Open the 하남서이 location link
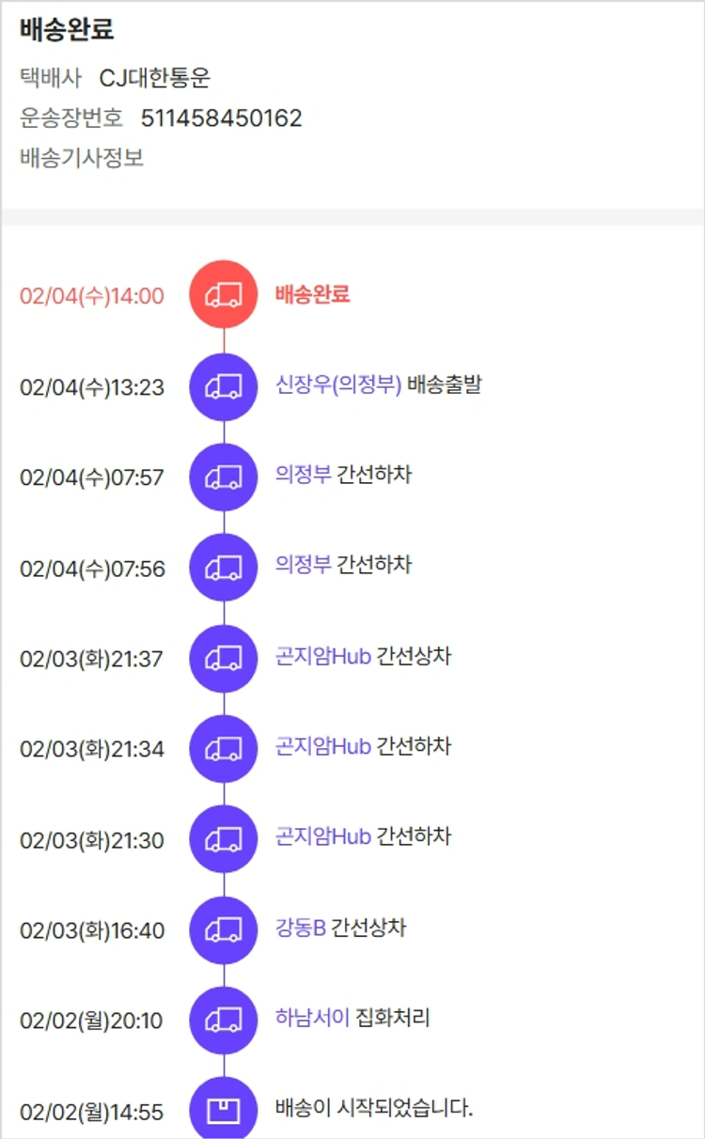Screen dimensions: 705x1139 312,1018
